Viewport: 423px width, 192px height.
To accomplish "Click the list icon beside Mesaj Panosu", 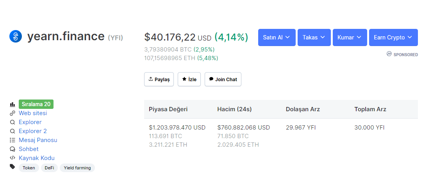I will [x=12, y=140].
